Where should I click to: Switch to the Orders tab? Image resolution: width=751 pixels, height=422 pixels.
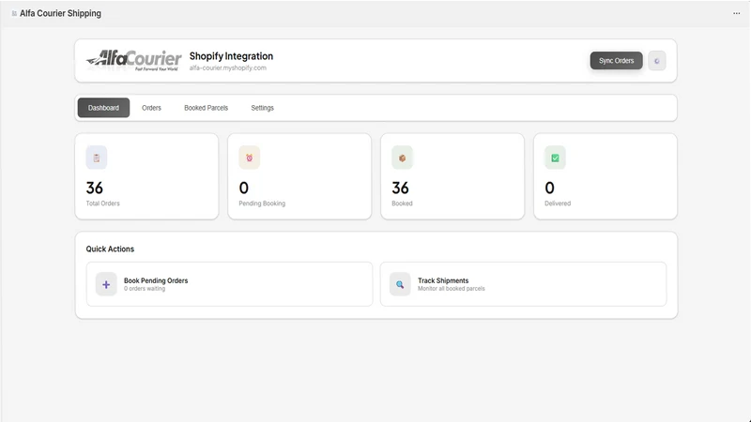[151, 108]
